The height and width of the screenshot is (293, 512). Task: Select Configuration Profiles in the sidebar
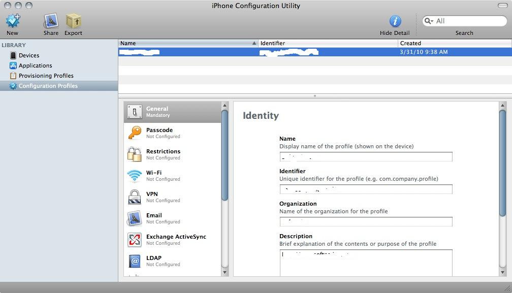point(59,86)
